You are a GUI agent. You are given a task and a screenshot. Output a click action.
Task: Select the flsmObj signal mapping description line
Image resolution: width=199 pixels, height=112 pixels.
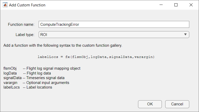42,68
